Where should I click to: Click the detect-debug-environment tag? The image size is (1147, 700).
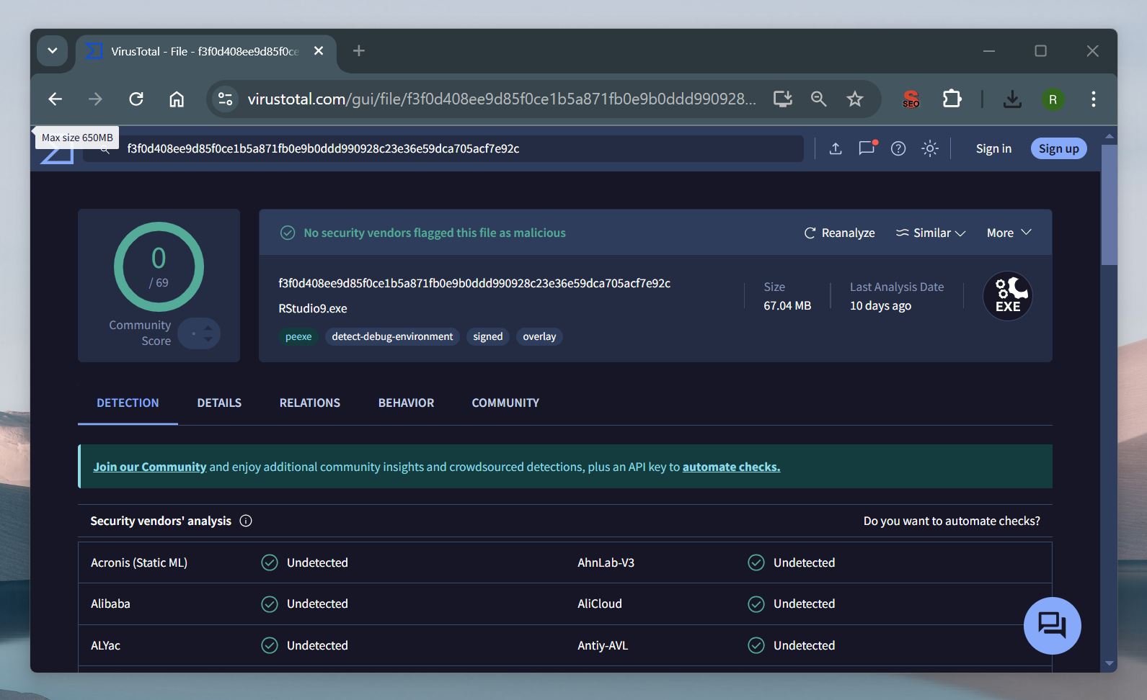(392, 336)
